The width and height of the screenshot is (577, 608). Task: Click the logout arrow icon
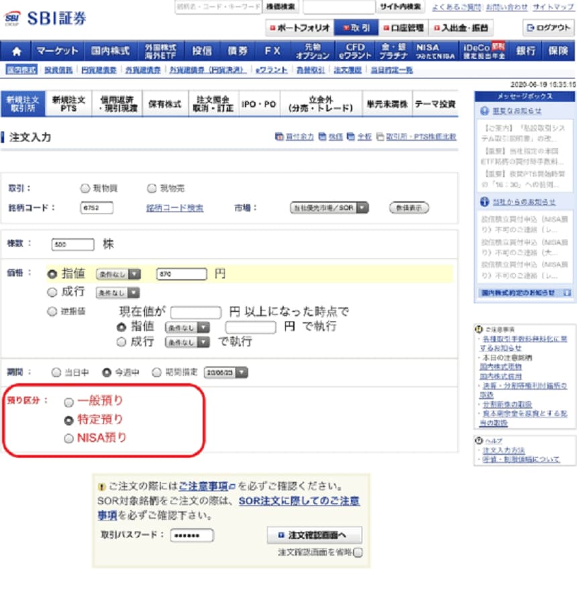pos(530,28)
